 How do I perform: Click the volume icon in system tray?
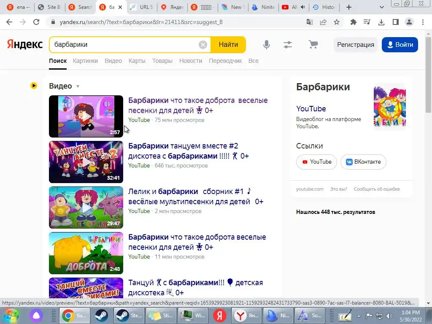[x=389, y=316]
